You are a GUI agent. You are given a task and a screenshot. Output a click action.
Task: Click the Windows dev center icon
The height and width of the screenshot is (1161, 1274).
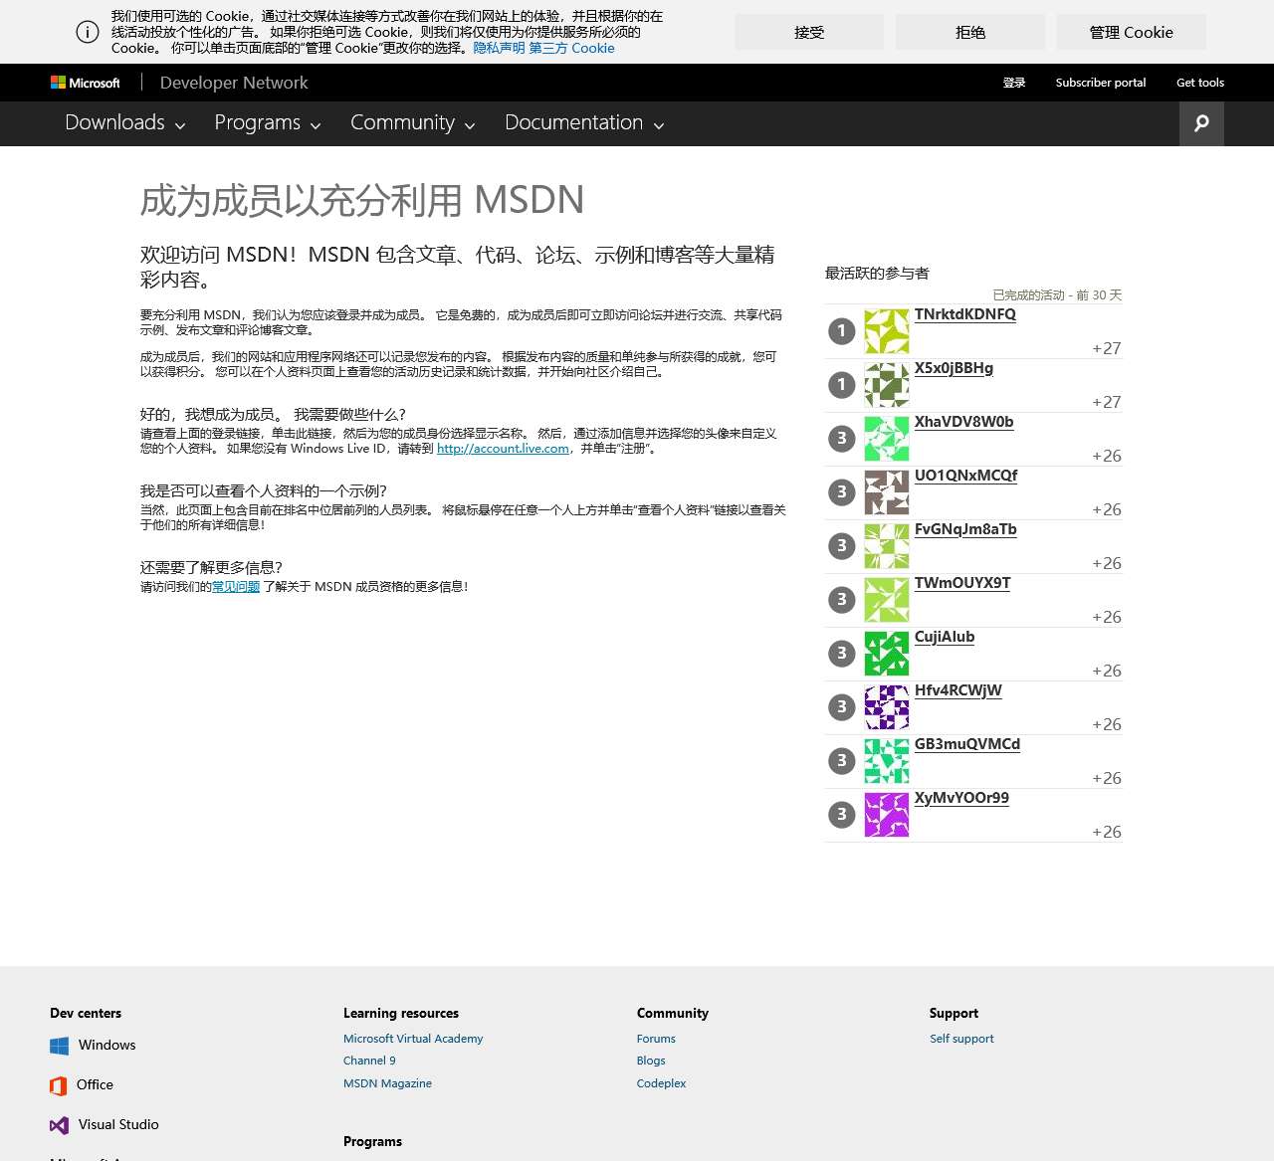click(60, 1046)
